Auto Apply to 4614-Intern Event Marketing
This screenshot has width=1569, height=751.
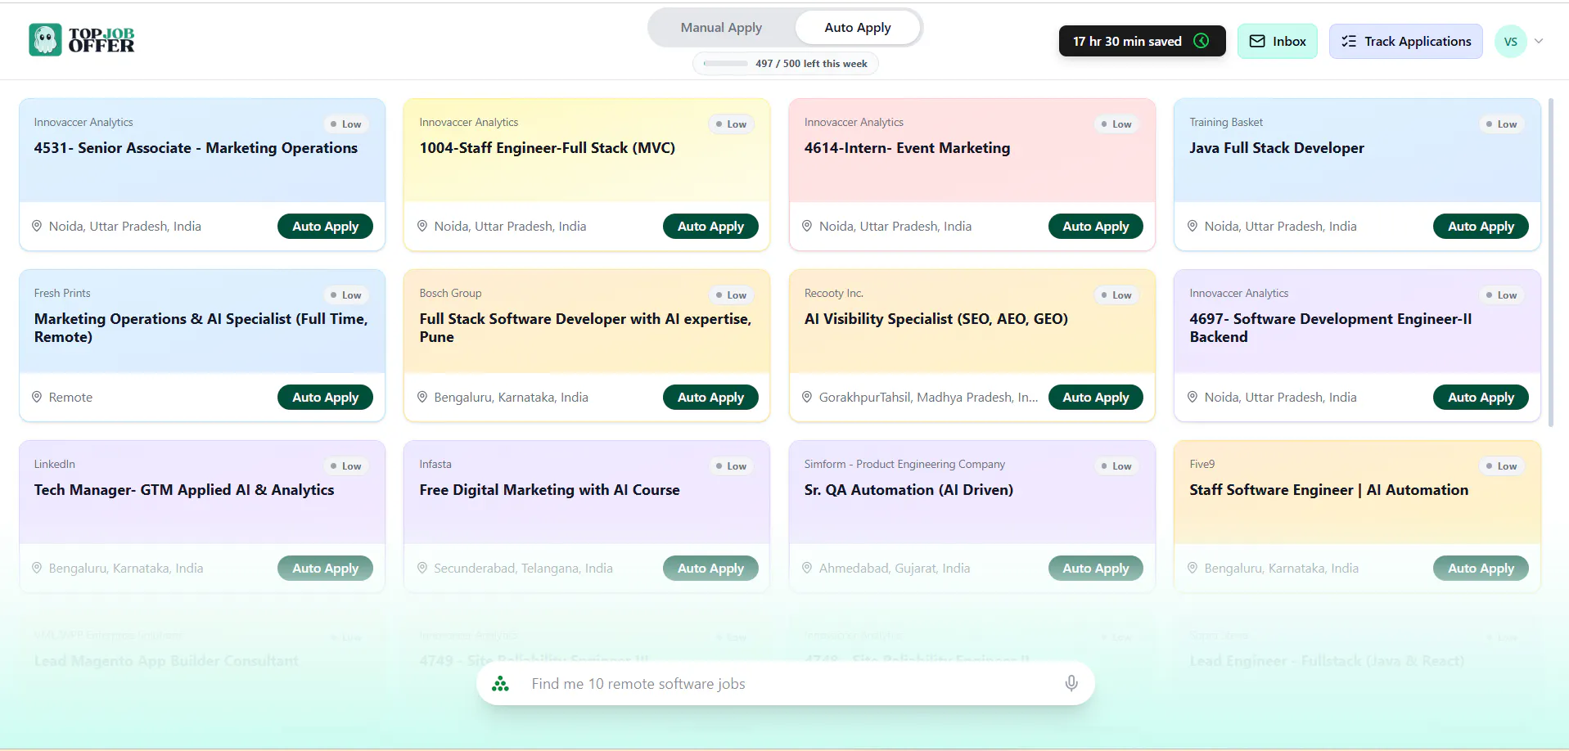(1095, 226)
